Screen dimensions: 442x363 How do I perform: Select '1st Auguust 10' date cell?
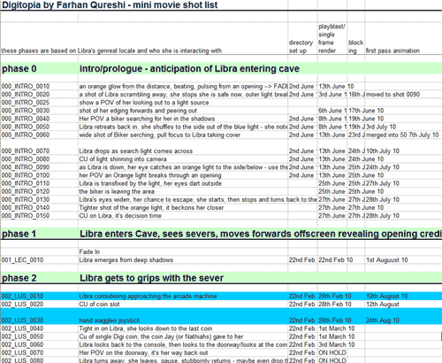pos(387,260)
